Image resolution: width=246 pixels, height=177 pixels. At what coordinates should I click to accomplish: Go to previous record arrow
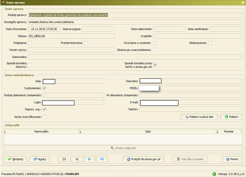coord(77,159)
